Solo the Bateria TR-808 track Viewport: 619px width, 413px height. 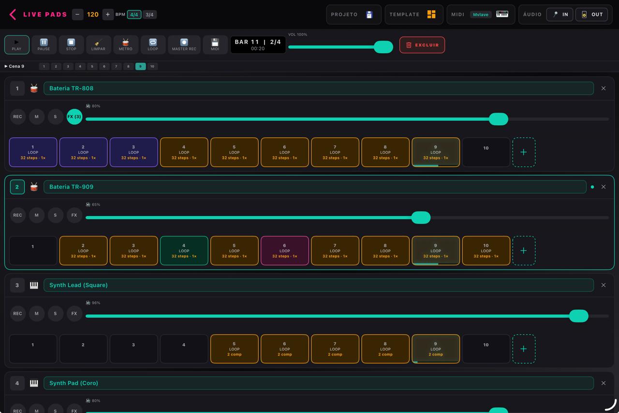[55, 117]
